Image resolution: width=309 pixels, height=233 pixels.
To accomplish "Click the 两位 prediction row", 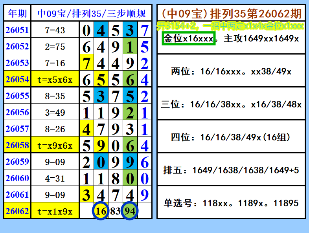I will click(x=231, y=71).
